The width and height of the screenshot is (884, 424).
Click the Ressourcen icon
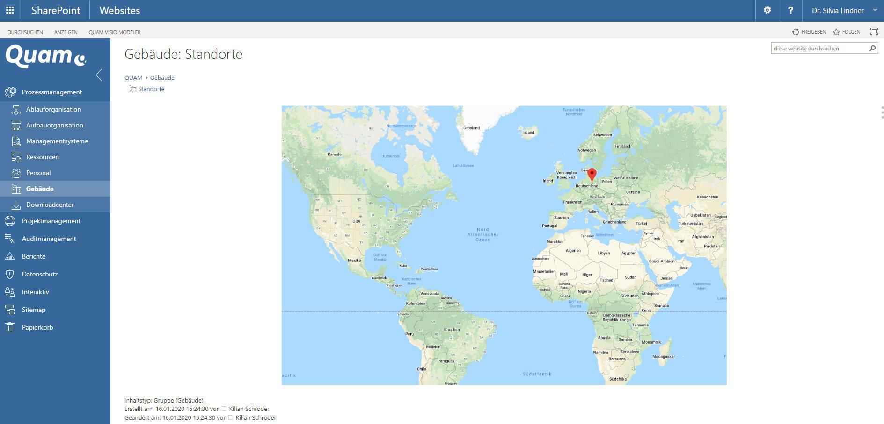click(16, 157)
